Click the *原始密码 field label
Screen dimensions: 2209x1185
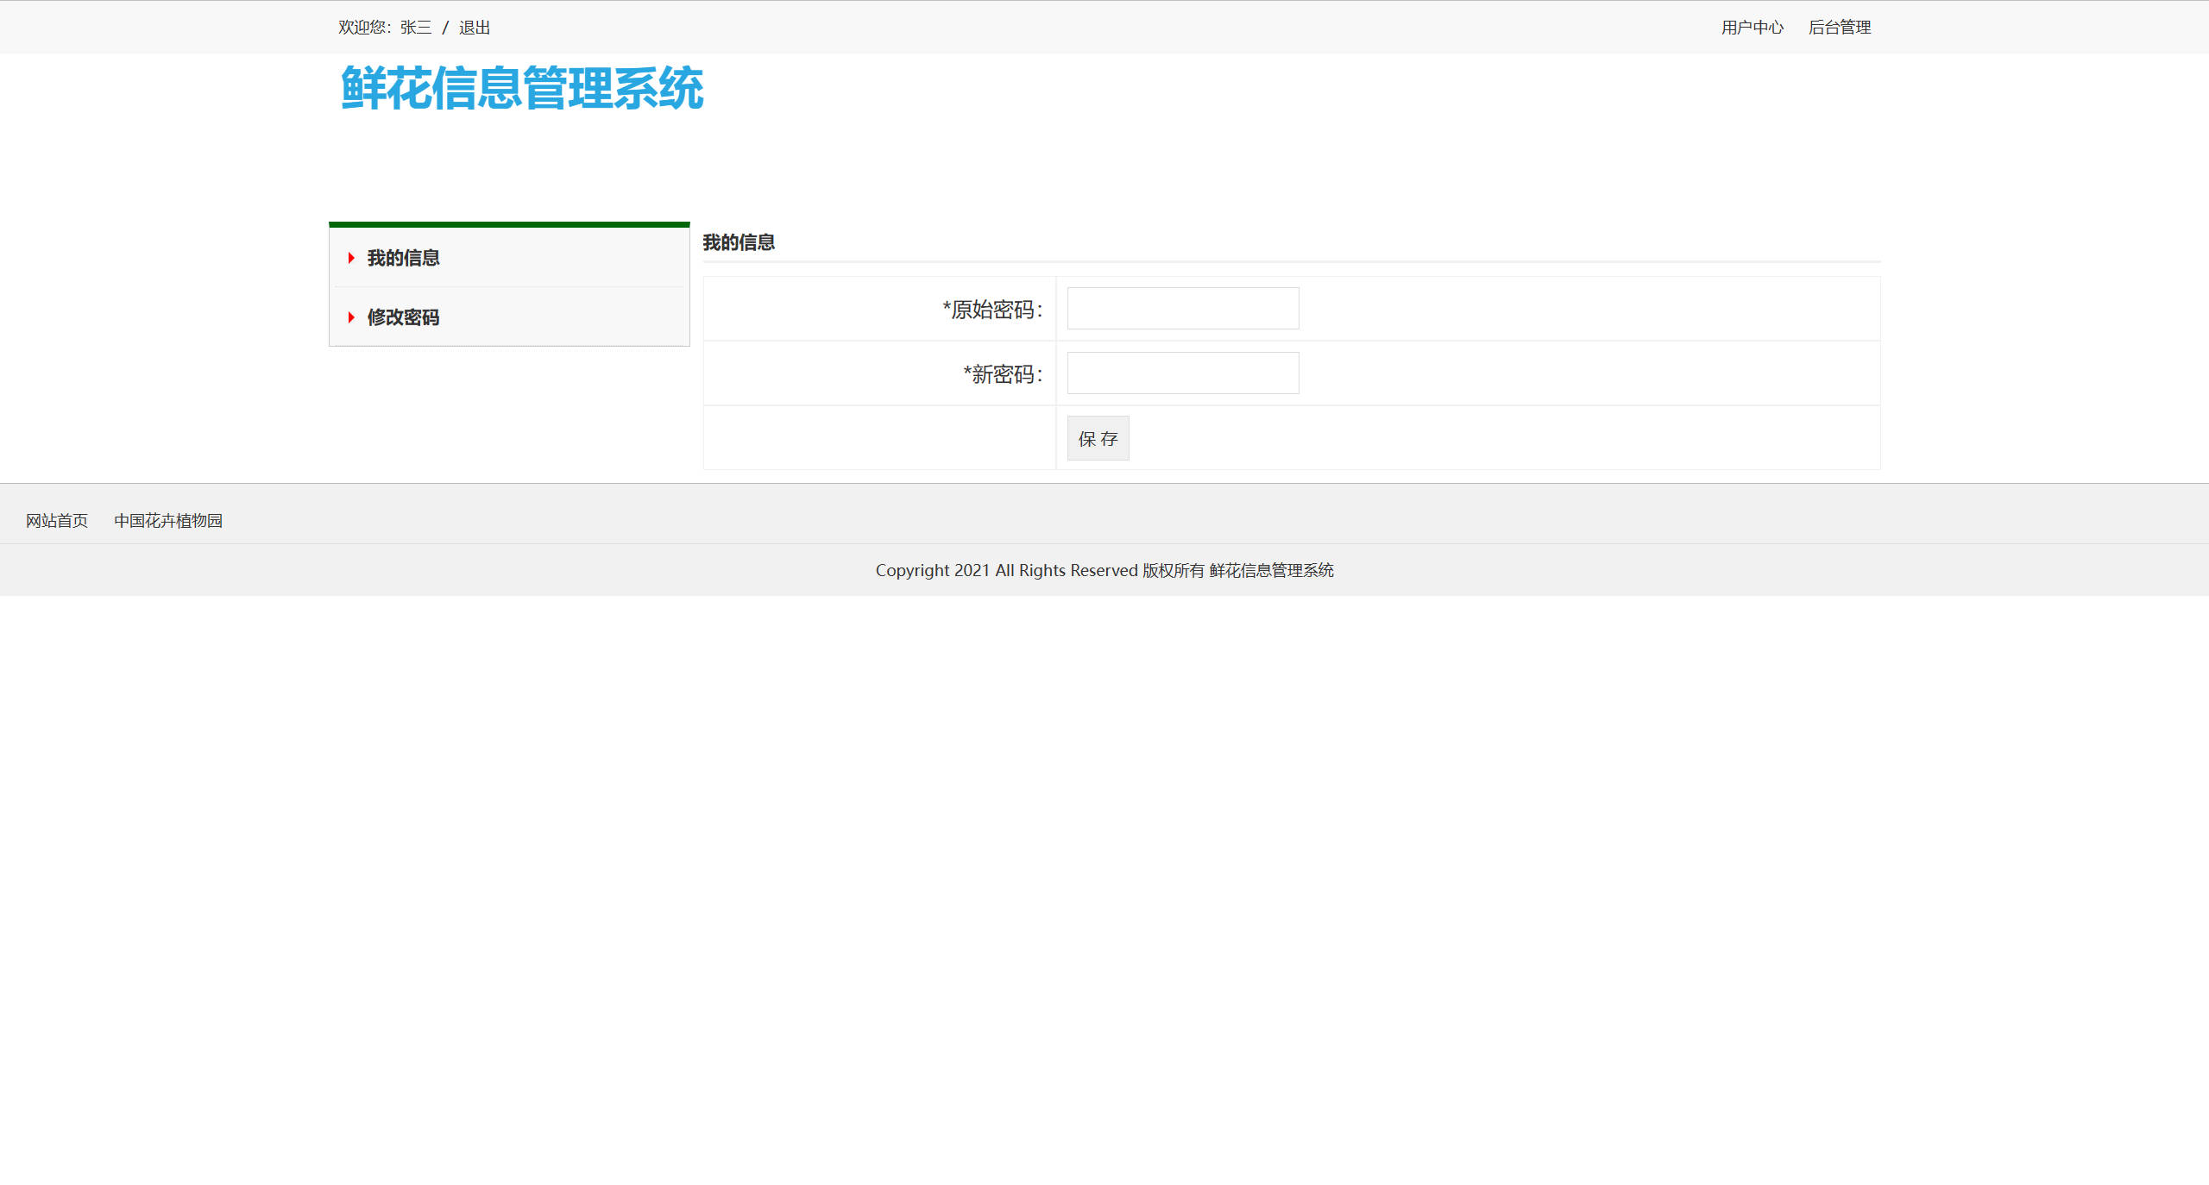[x=992, y=310]
